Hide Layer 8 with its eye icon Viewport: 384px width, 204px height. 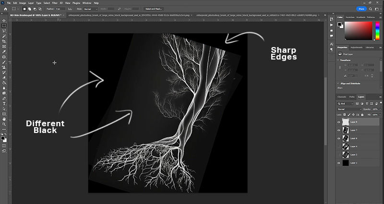point(339,122)
